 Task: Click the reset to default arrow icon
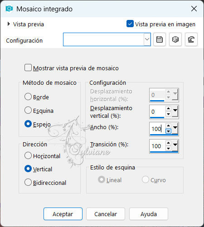tap(191, 39)
